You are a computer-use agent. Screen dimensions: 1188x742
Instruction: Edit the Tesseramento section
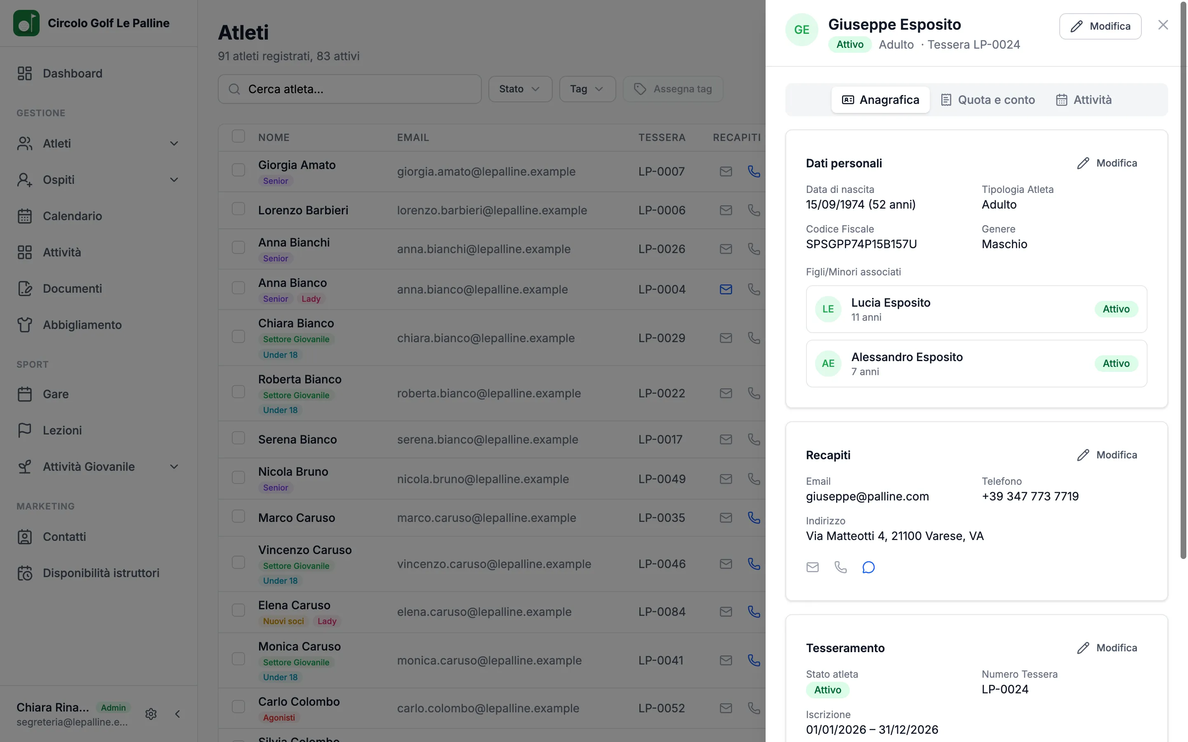[x=1107, y=648]
